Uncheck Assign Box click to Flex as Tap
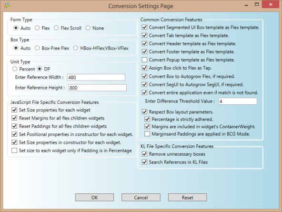The width and height of the screenshot is (282, 212). 144,68
